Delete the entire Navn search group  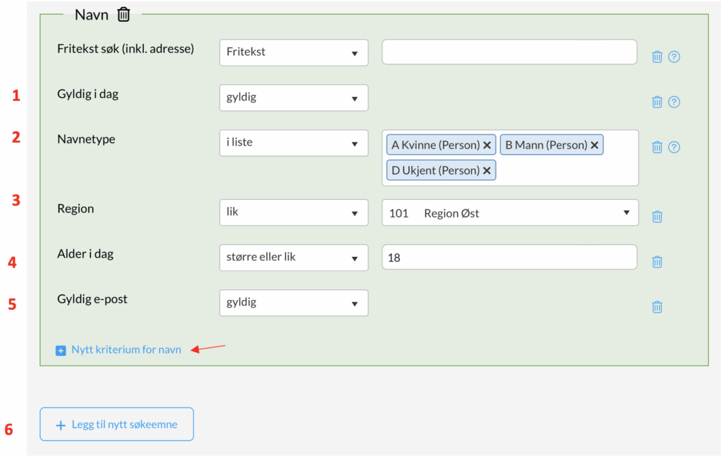[124, 14]
